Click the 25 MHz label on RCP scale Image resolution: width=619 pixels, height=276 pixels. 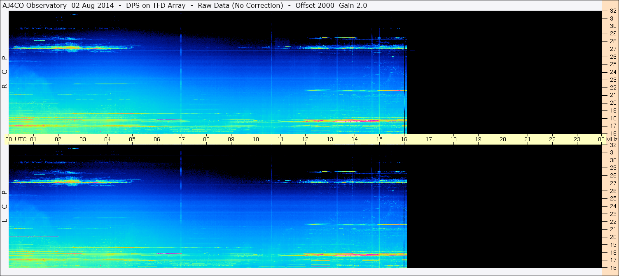(x=613, y=64)
